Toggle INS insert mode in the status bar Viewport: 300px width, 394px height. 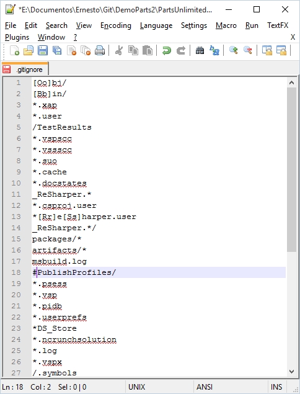tap(276, 387)
